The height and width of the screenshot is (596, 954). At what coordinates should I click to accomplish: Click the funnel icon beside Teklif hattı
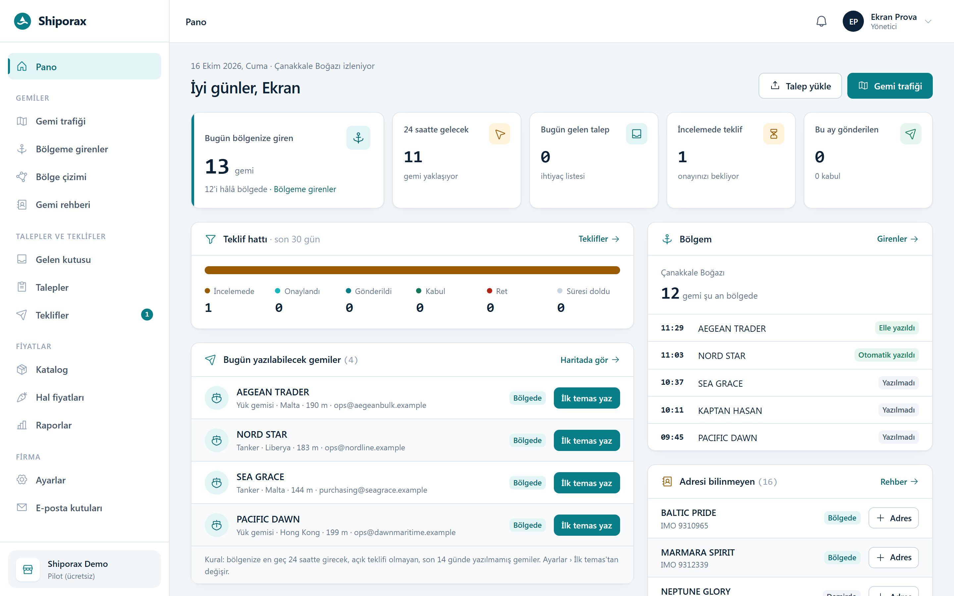click(211, 239)
